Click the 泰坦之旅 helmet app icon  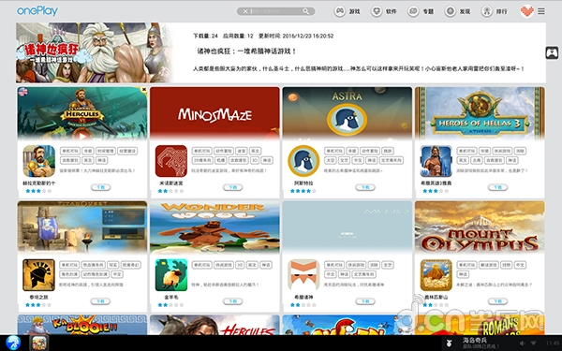(38, 275)
